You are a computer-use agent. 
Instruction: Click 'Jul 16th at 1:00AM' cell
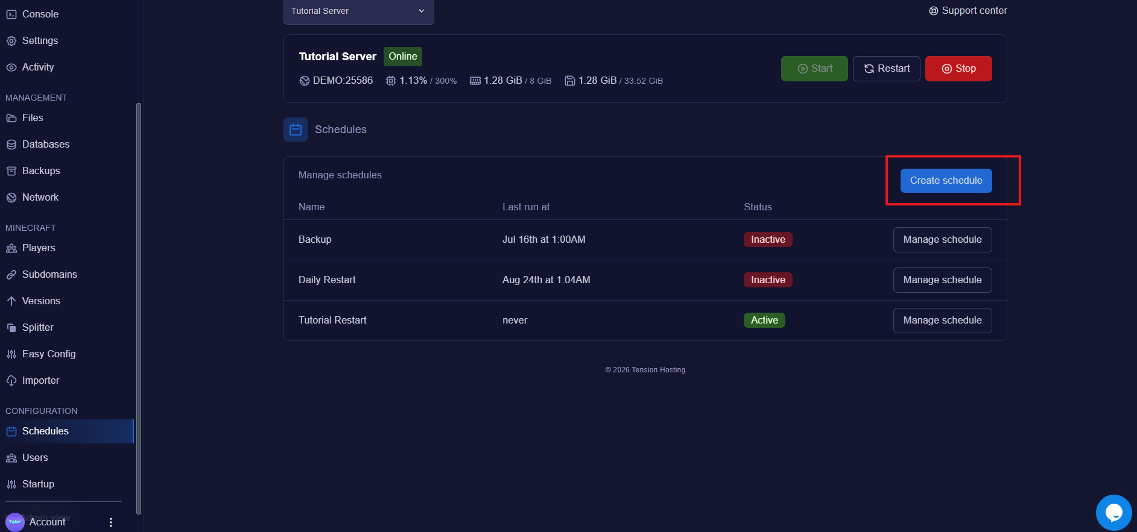point(544,240)
